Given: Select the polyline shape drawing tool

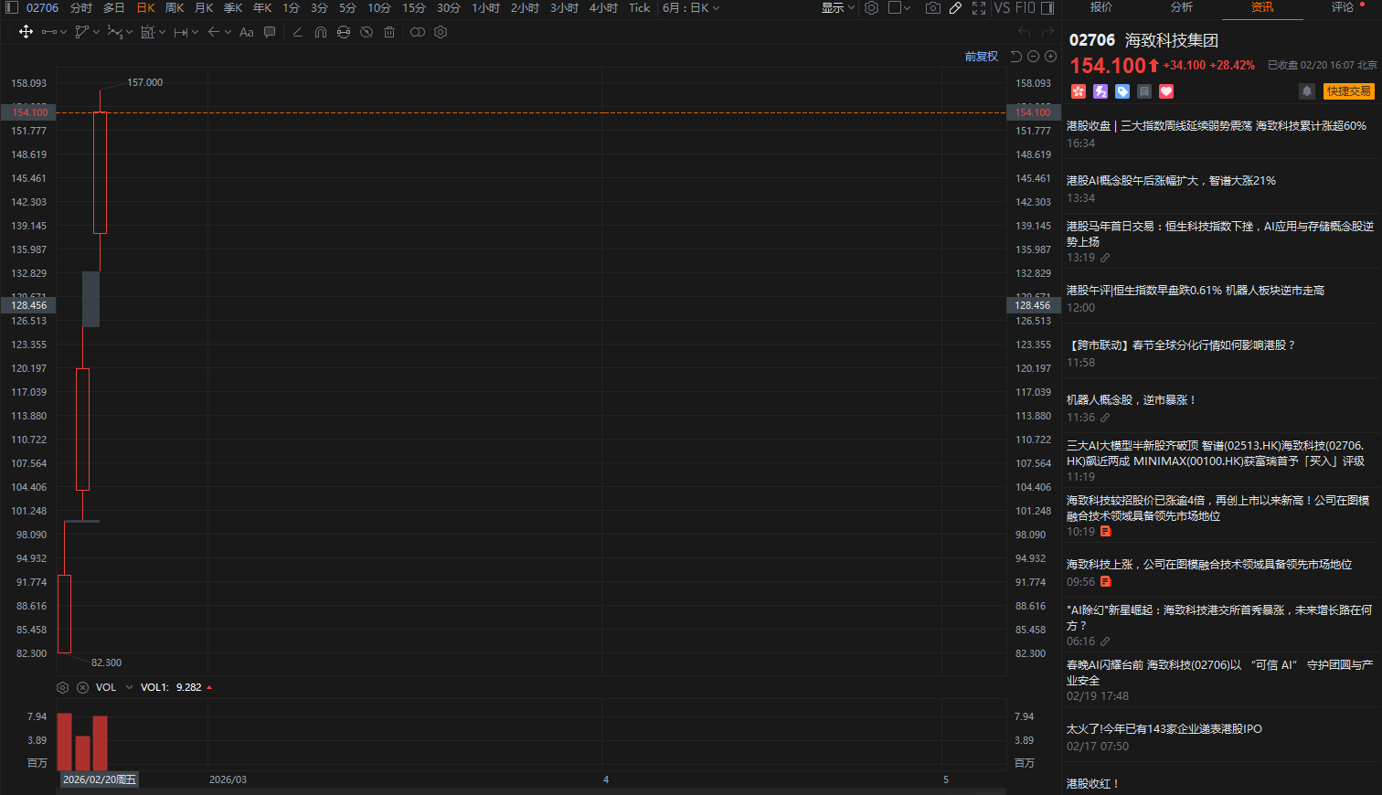Looking at the screenshot, I should coord(82,32).
